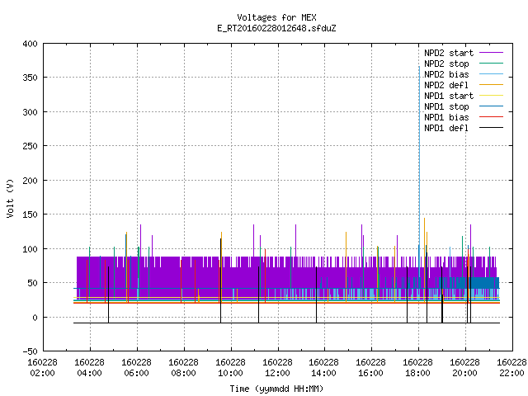528x396 pixels.
Task: Click the tall NPD2 bias spike peak
Action: pyautogui.click(x=419, y=67)
